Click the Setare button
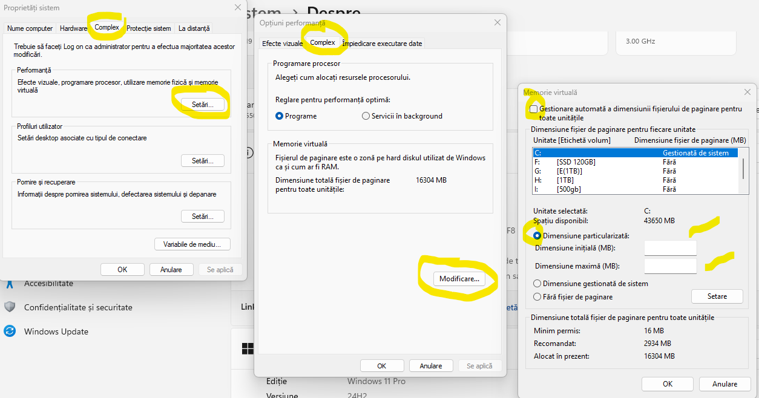The width and height of the screenshot is (759, 398). point(717,296)
